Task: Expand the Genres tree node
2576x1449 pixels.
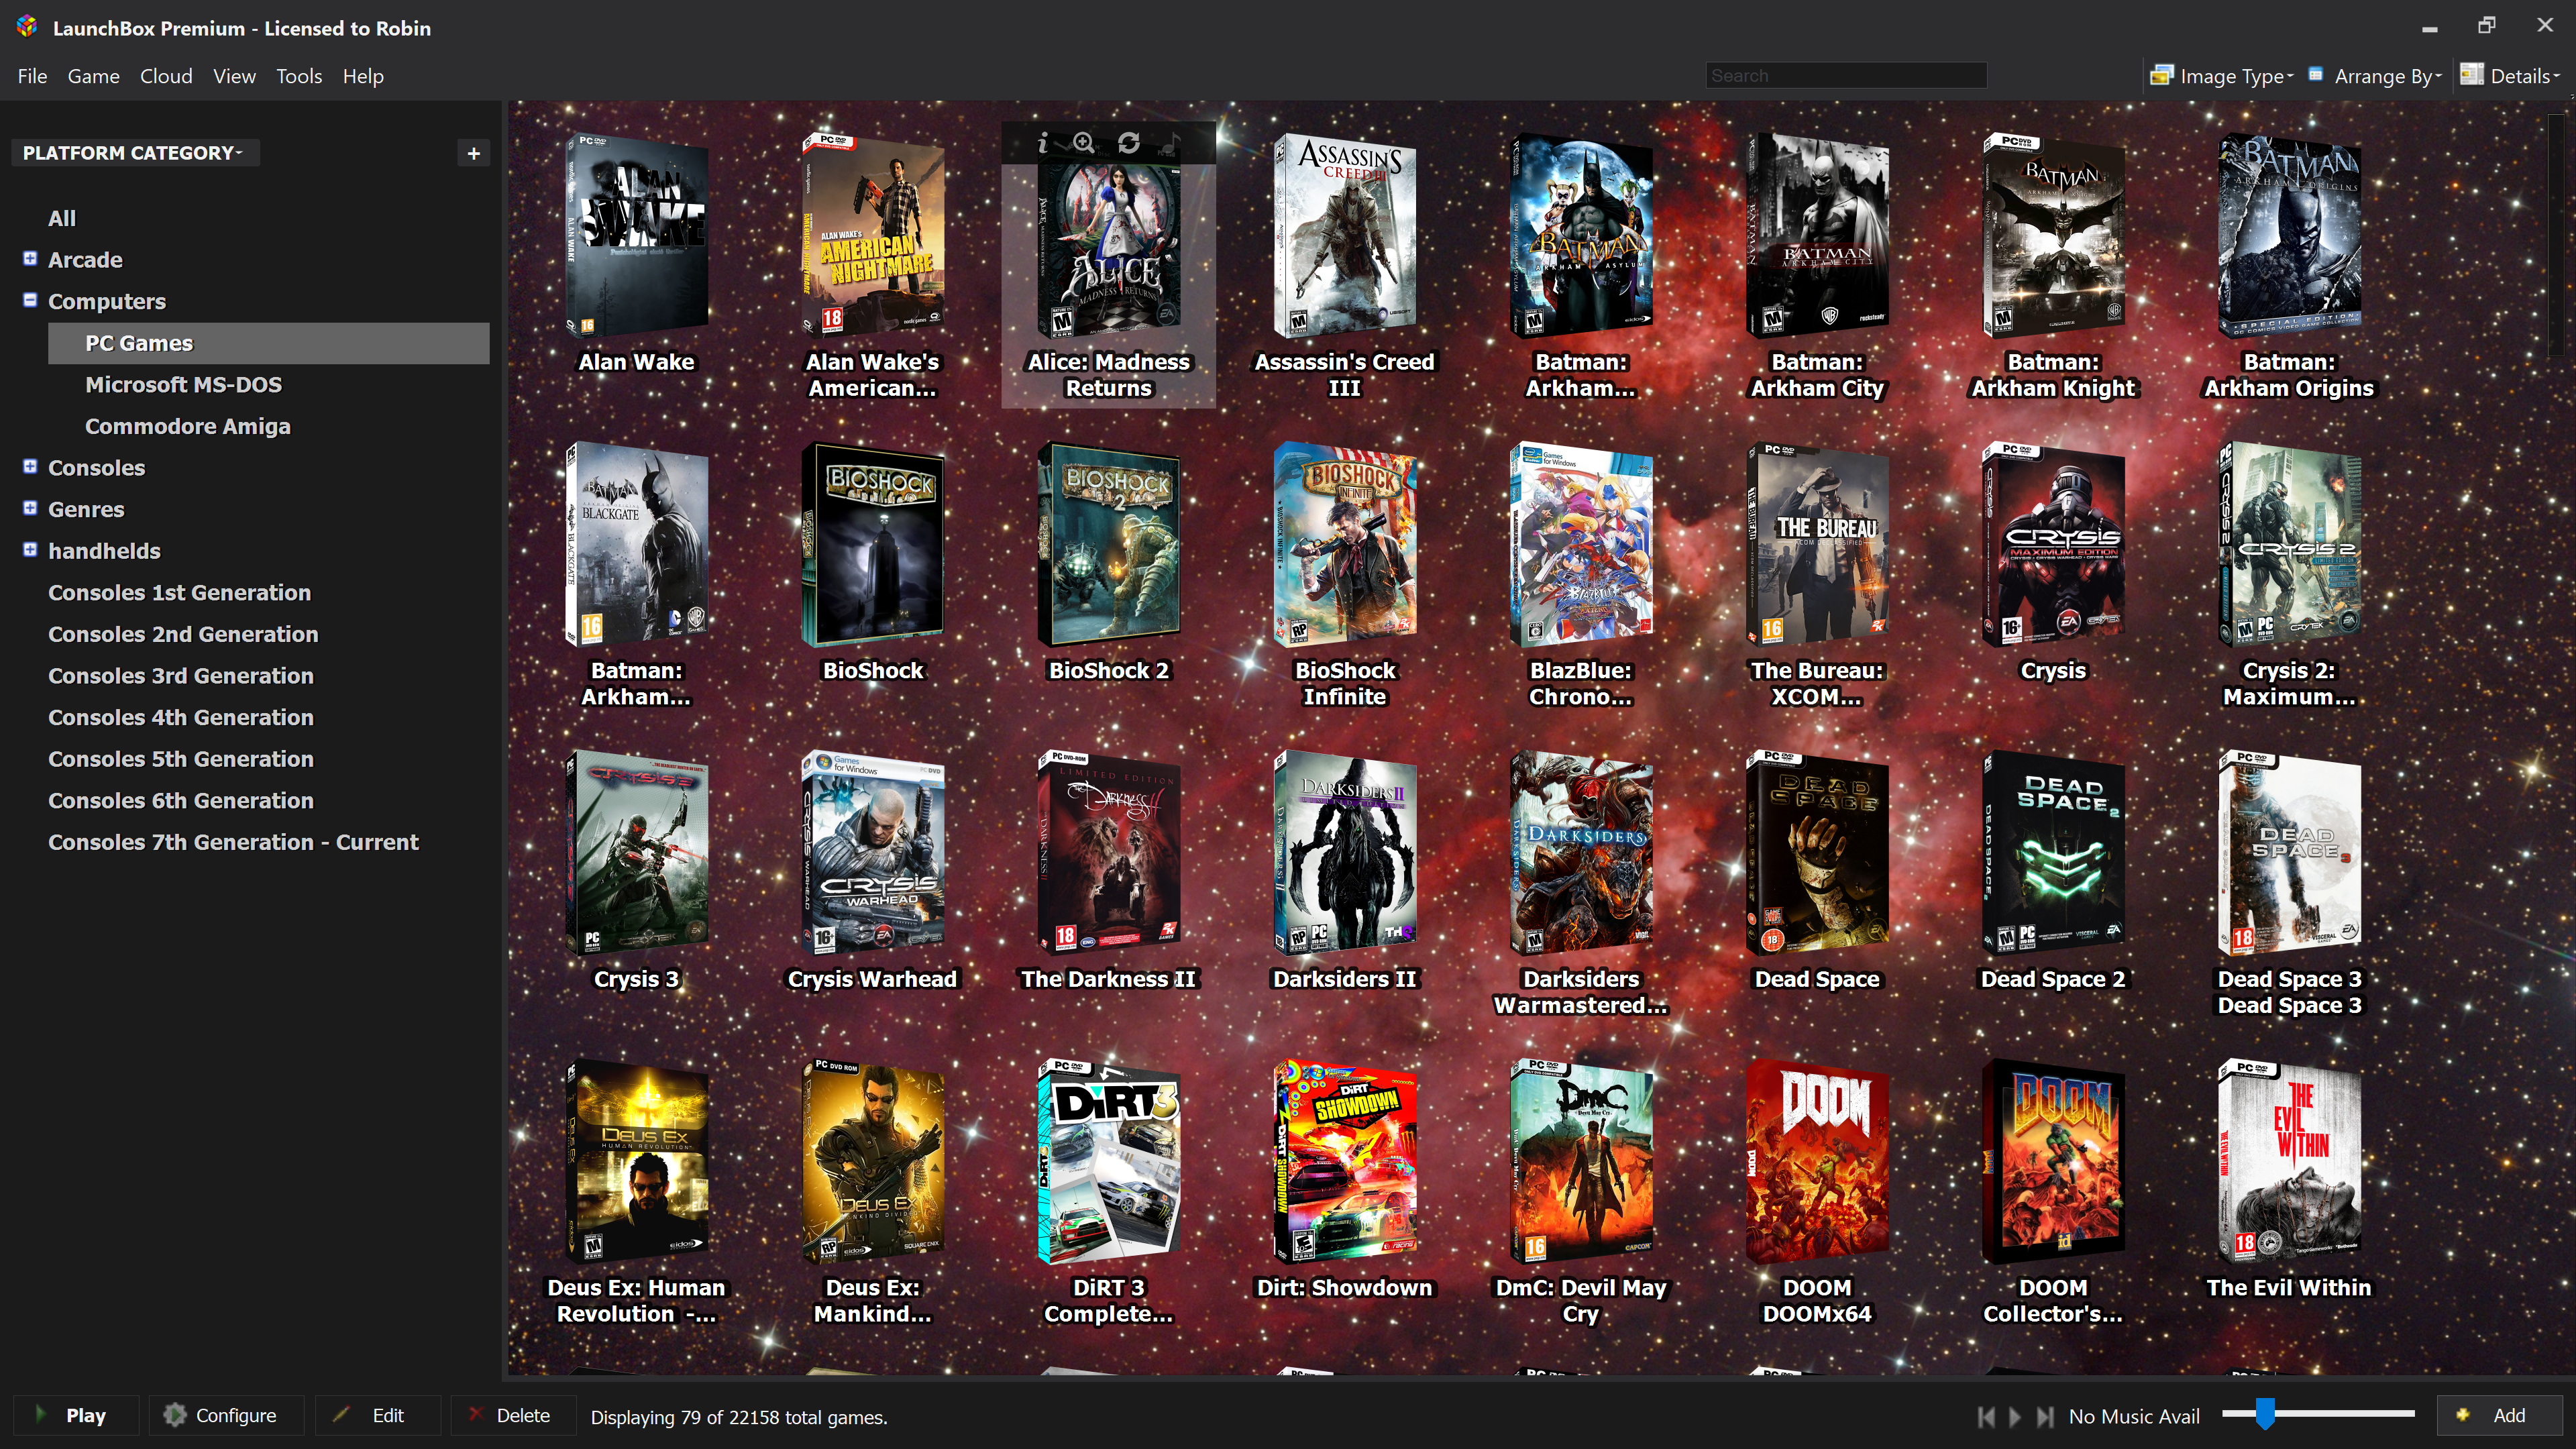Action: tap(30, 508)
